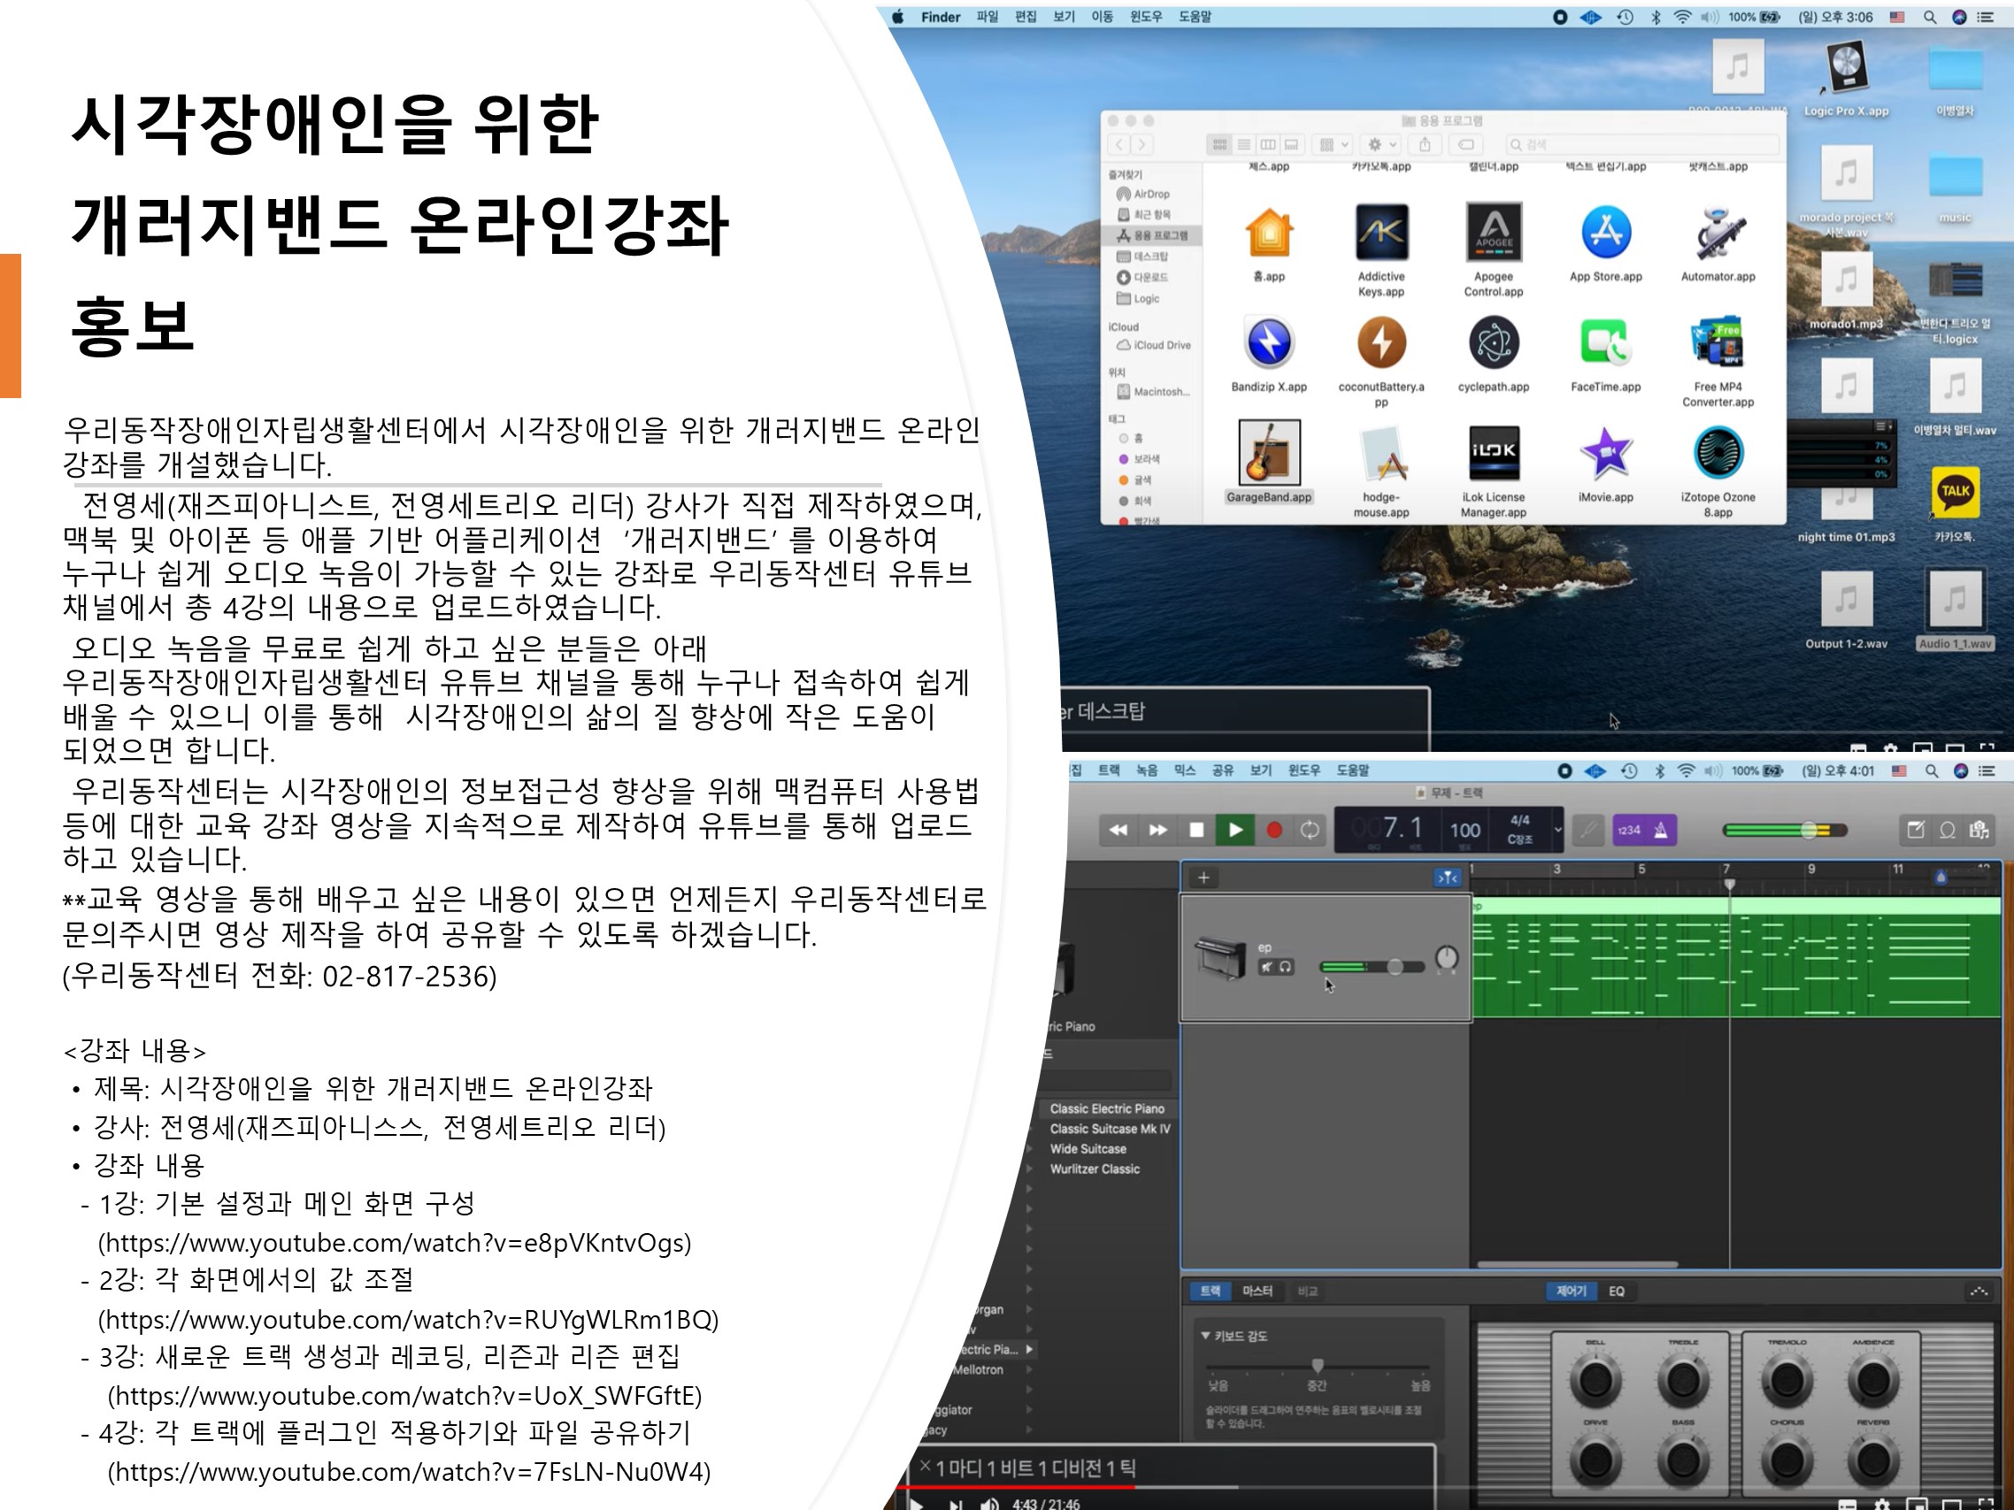Image resolution: width=2014 pixels, height=1510 pixels.
Task: Open iZotope Ozone 8.app icon
Action: [1718, 452]
